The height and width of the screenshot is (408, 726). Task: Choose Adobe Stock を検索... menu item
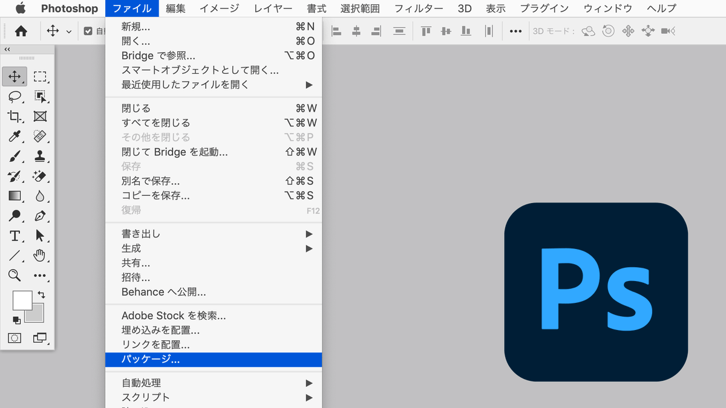click(214, 316)
